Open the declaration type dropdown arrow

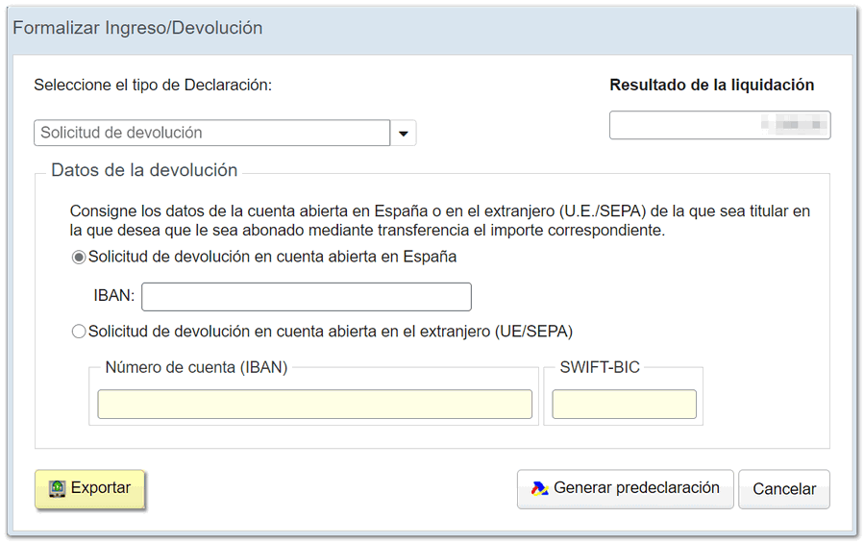(x=404, y=133)
